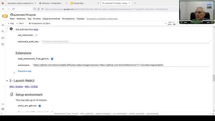Click the tailscale_auth_key input field
This screenshot has width=215, height=121.
coord(126,41)
